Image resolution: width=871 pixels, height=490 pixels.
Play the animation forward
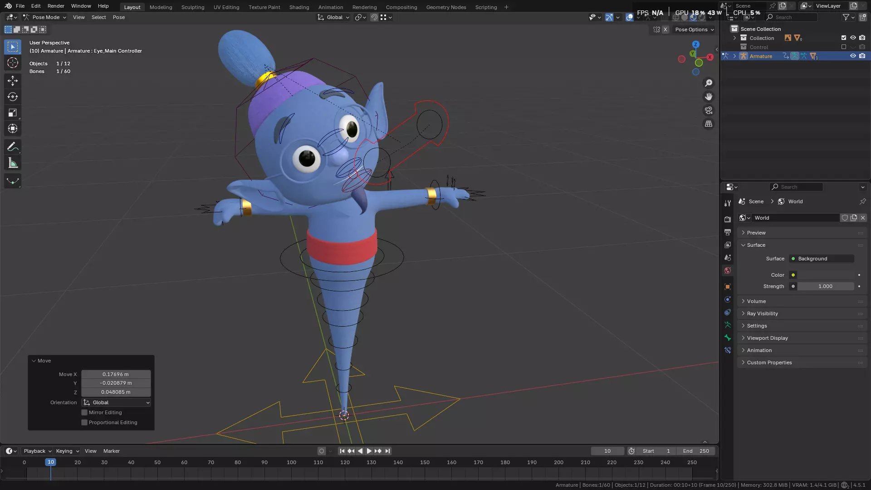click(x=369, y=451)
